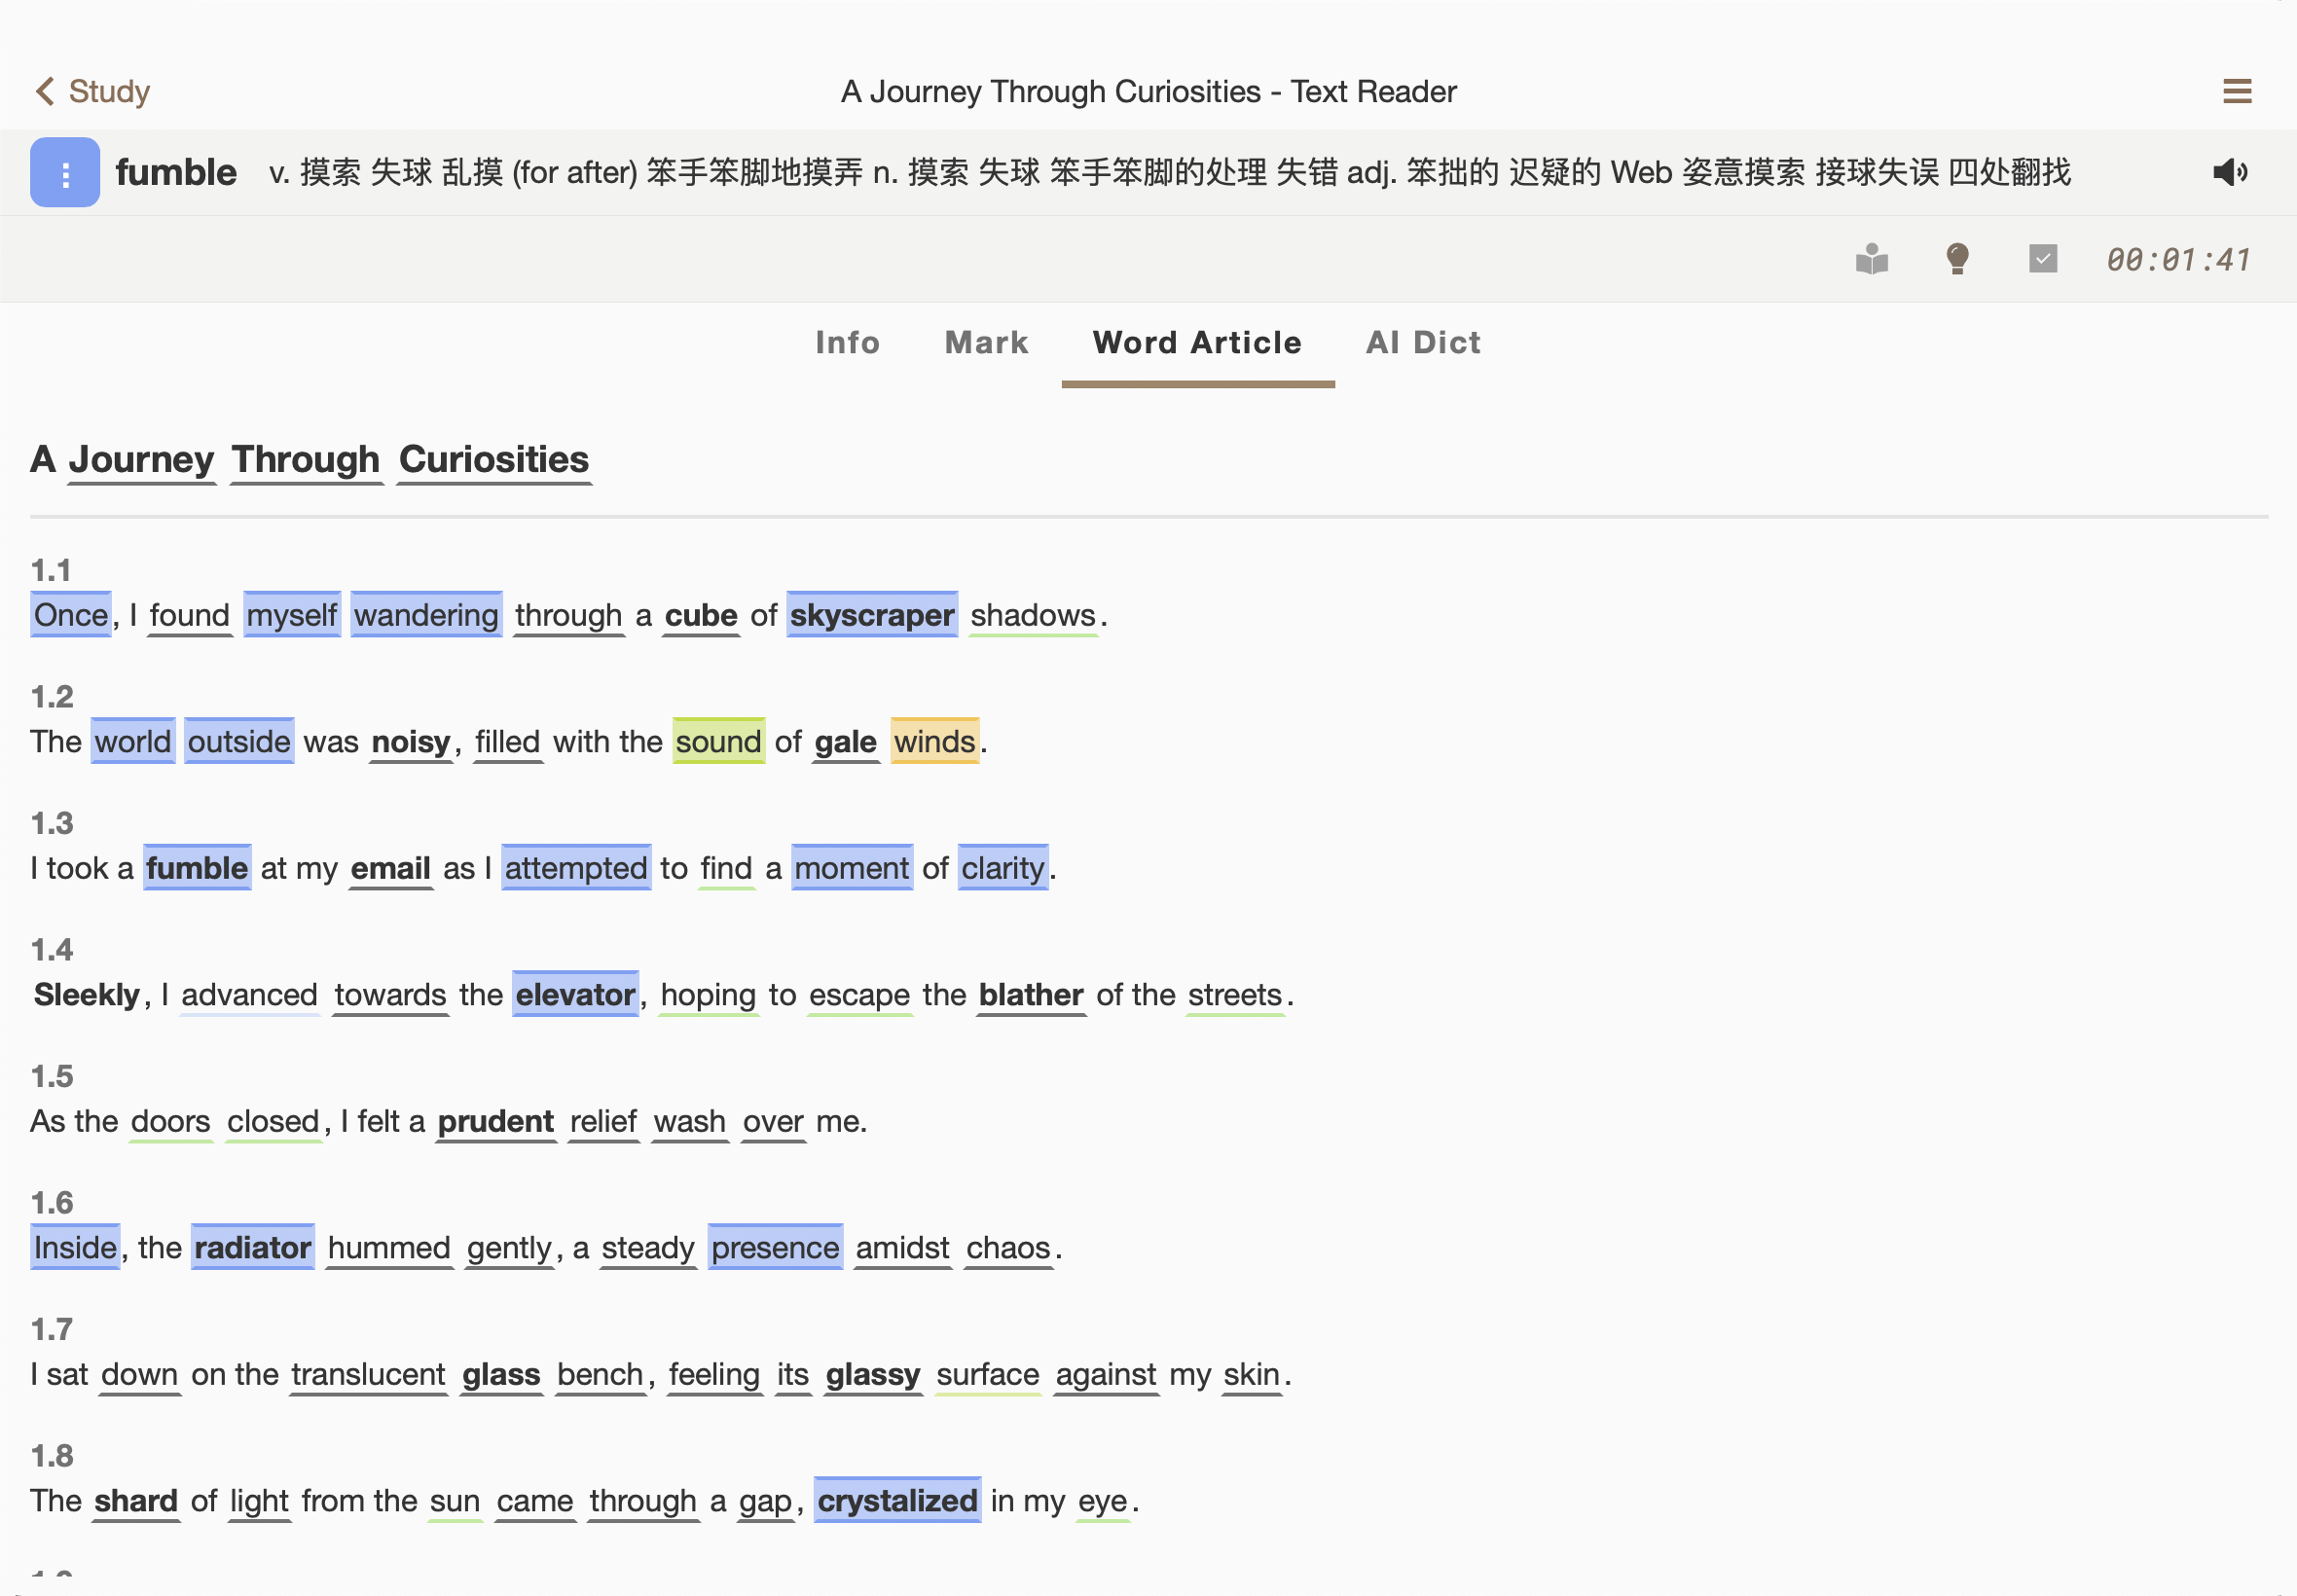Click the word doors
The width and height of the screenshot is (2297, 1596).
(x=171, y=1121)
